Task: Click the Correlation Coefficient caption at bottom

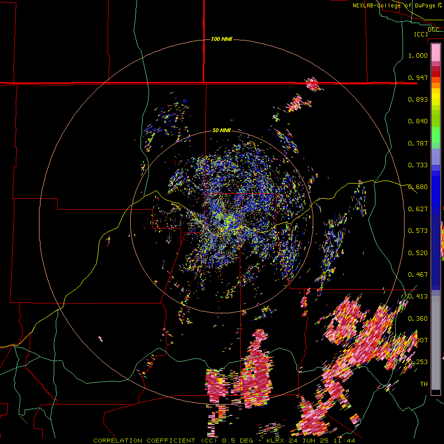Action: tap(224, 441)
